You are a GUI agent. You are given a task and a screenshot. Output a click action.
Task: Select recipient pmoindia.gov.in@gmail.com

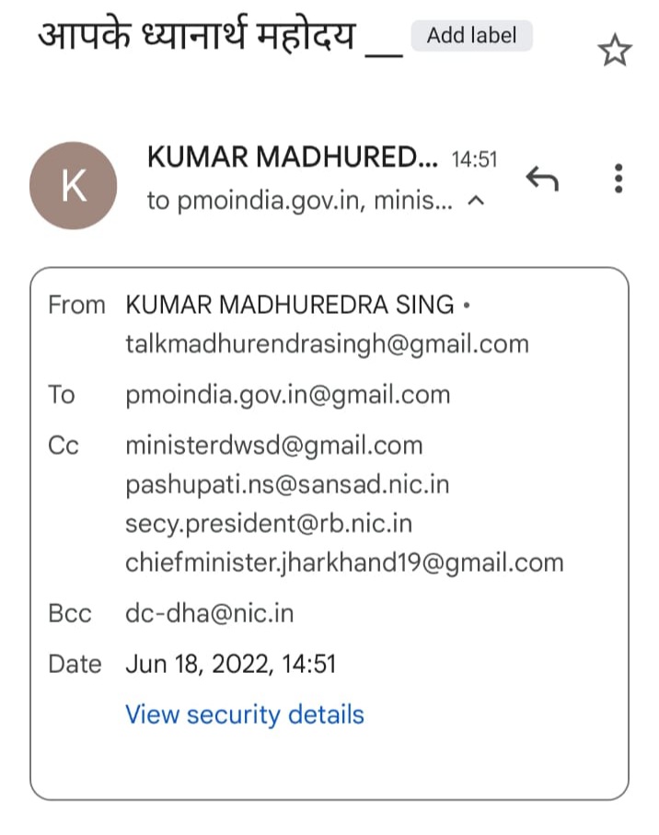(x=288, y=395)
